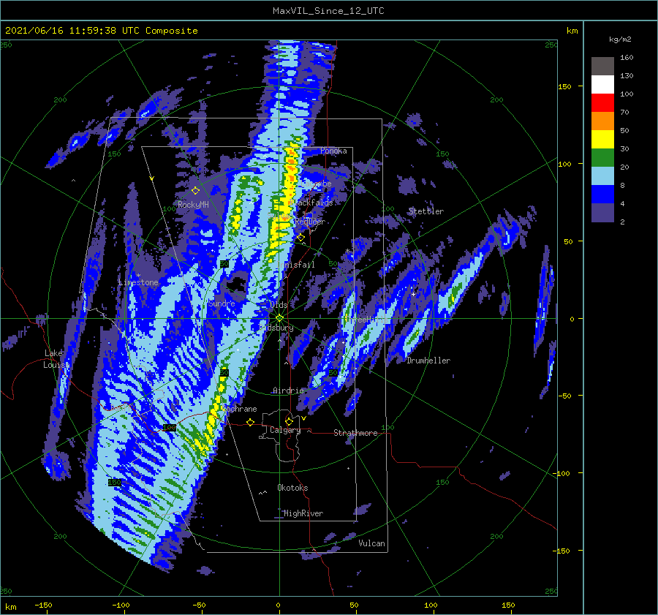Viewport: 658px width, 615px height.
Task: Click the red 70-100 legend color swatch
Action: click(x=602, y=103)
